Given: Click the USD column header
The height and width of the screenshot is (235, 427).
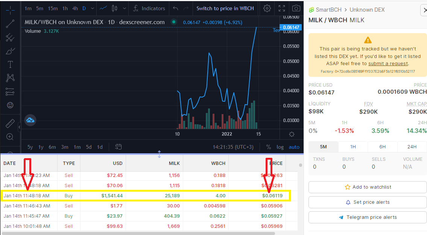Looking at the screenshot, I should click(118, 163).
